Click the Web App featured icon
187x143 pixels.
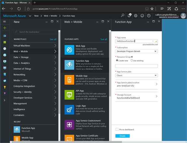pyautogui.click(x=69, y=50)
